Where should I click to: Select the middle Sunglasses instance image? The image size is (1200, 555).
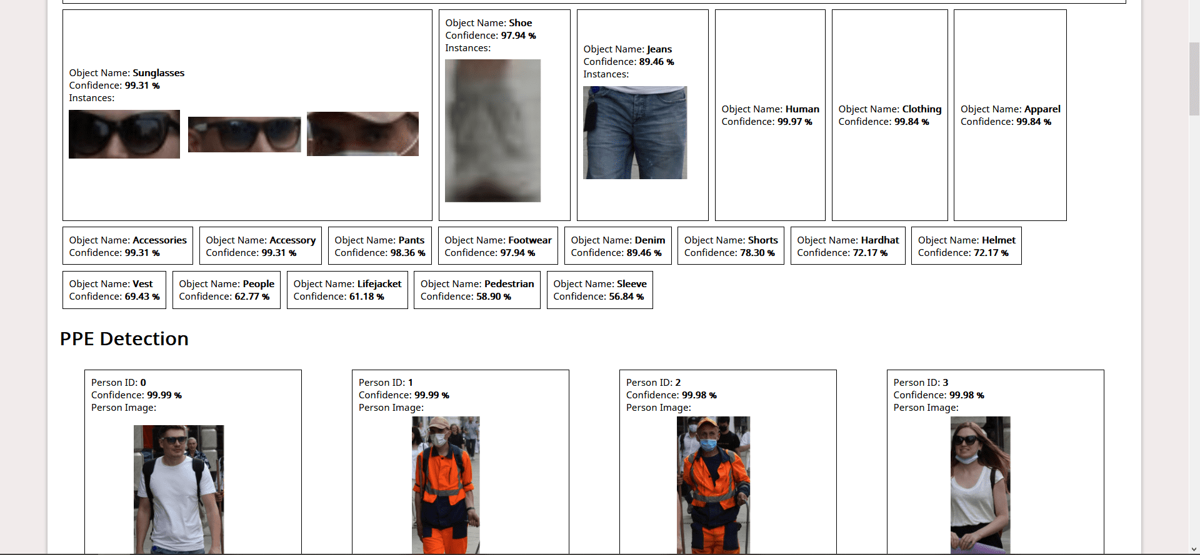click(x=244, y=134)
